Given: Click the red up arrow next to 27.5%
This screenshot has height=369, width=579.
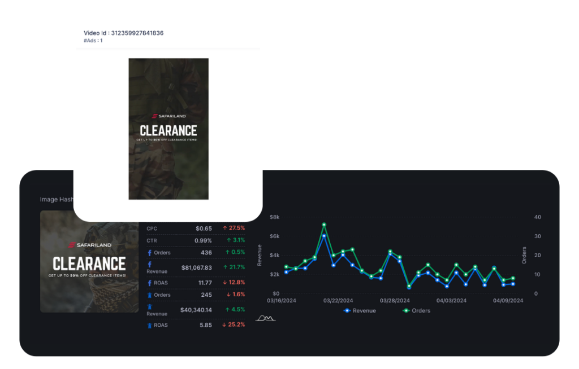Looking at the screenshot, I should point(225,228).
